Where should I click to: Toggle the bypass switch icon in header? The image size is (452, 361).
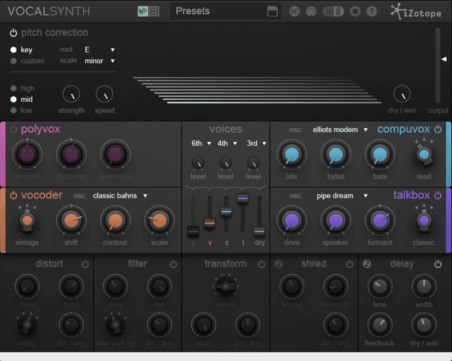(x=333, y=11)
